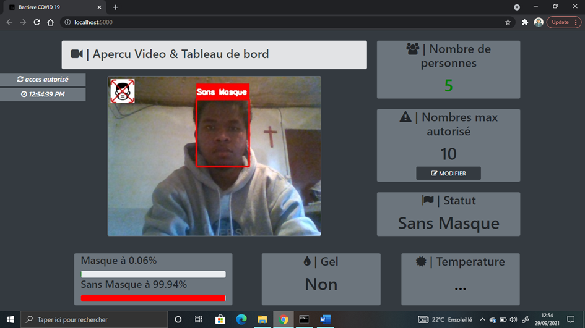Close the Barriere COVID 19 tab
Screen dimensions: 585x328
(99, 7)
